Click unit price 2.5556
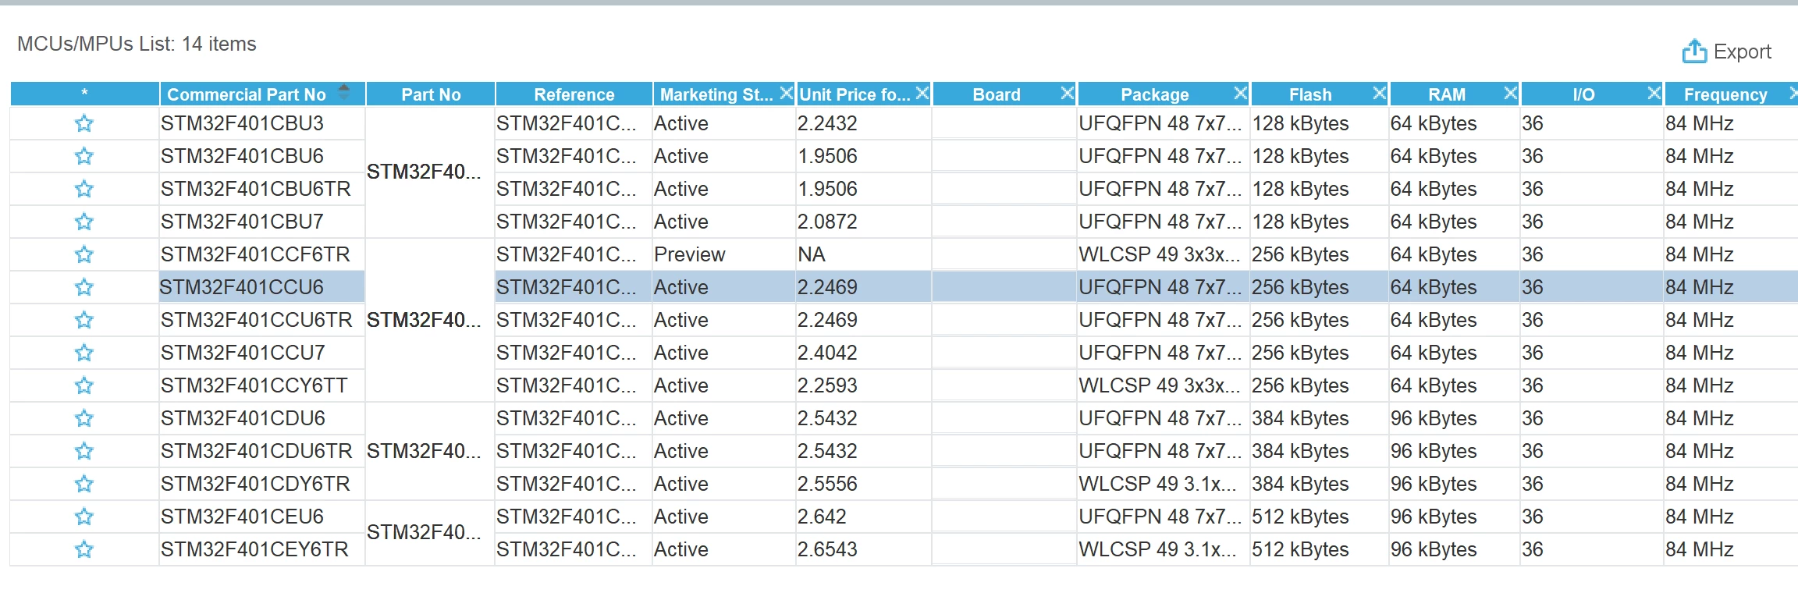The height and width of the screenshot is (593, 1798). [x=827, y=484]
